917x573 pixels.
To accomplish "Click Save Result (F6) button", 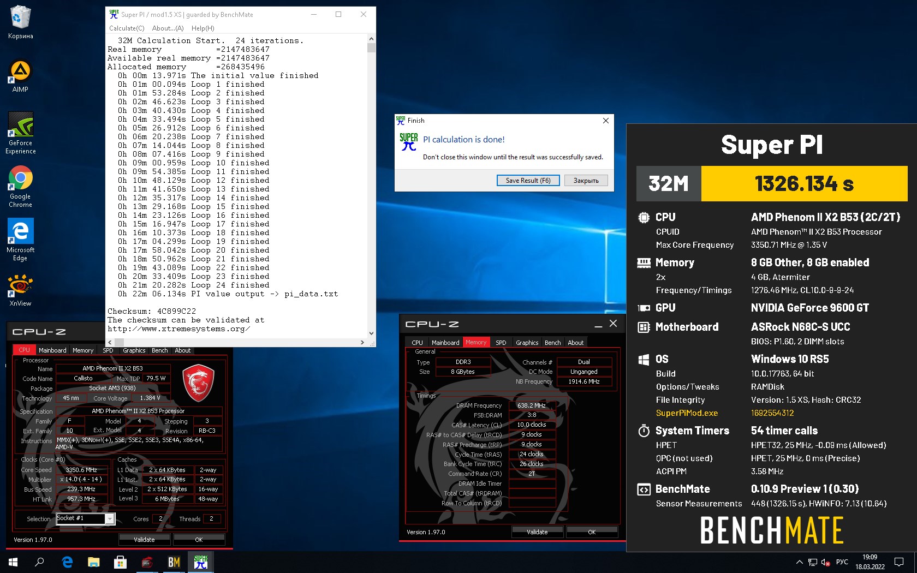I will [x=528, y=181].
